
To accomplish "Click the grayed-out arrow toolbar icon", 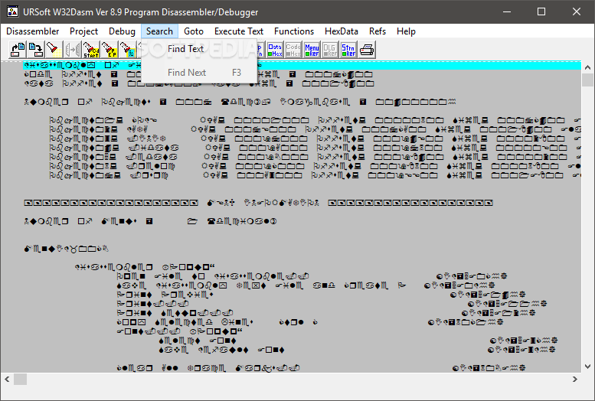I will [x=73, y=50].
